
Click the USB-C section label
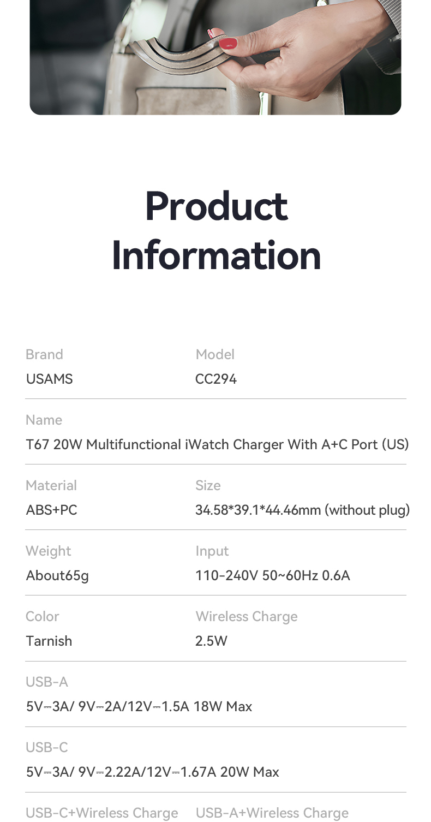tap(47, 747)
